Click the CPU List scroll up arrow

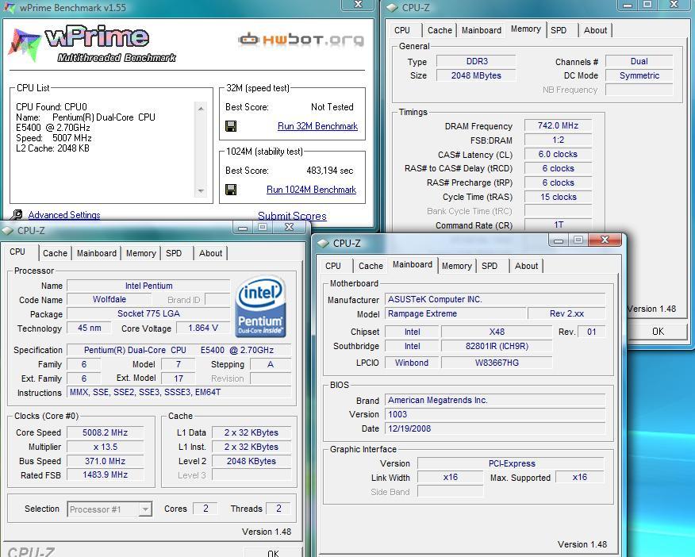point(201,109)
